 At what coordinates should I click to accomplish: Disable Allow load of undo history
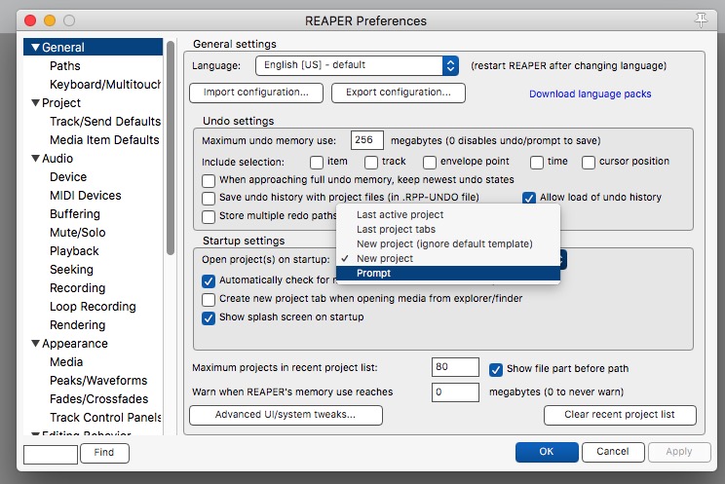tap(529, 198)
